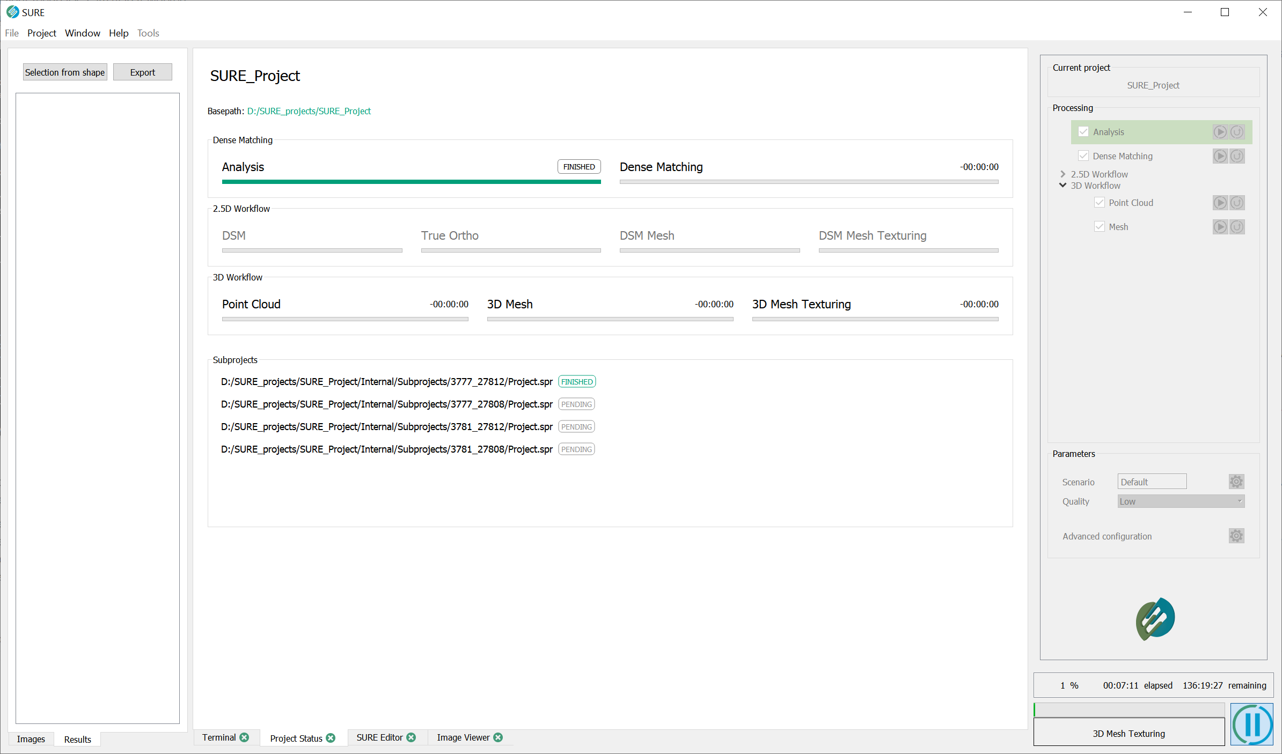Toggle the Point Cloud checkbox
1282x754 pixels.
1100,203
